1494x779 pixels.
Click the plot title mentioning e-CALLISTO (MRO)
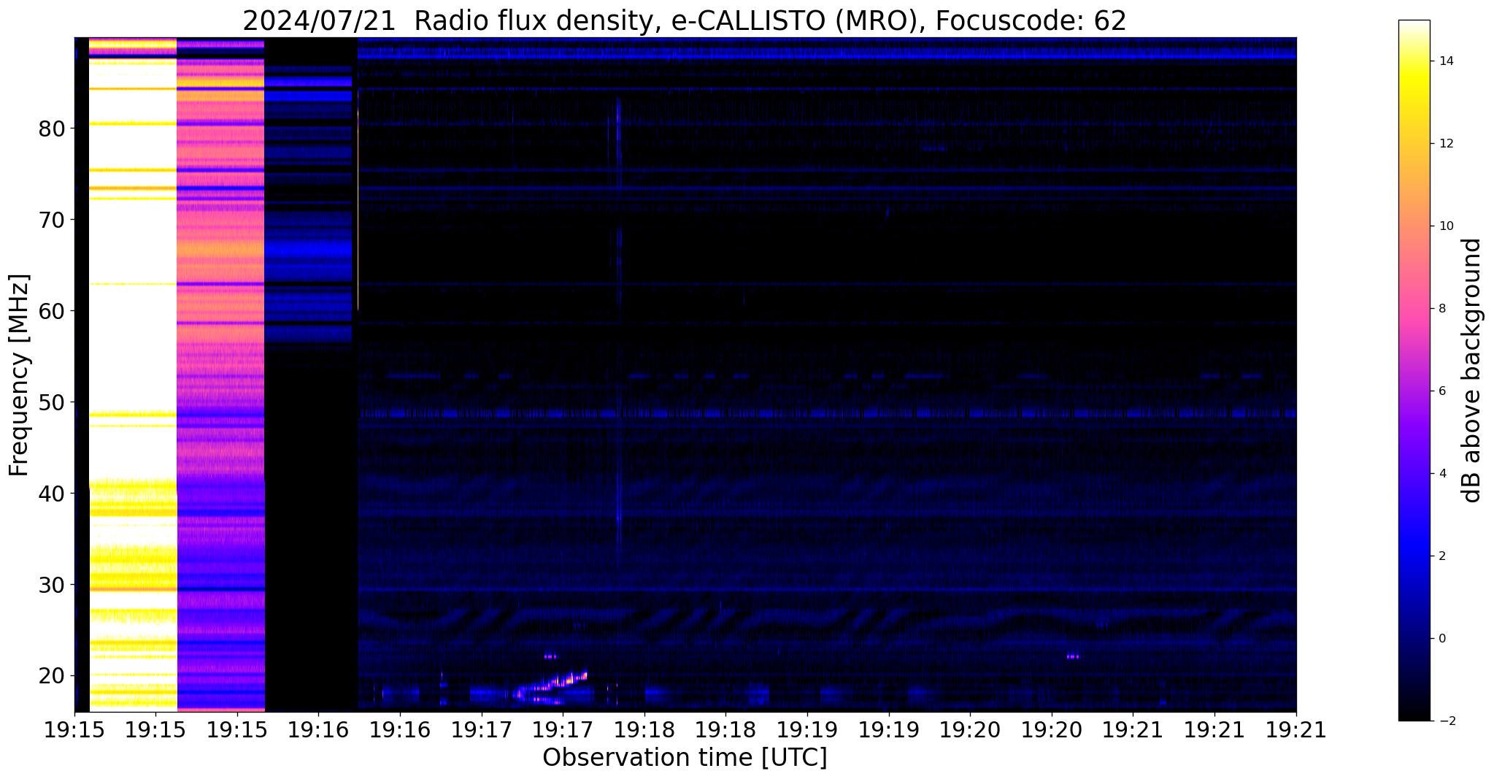[685, 20]
